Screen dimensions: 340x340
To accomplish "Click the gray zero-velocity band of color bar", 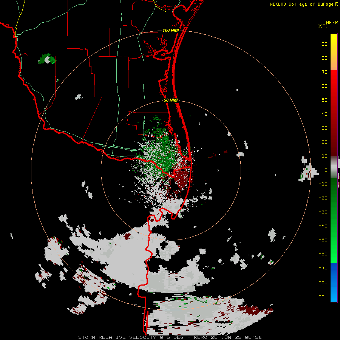I will (x=334, y=167).
